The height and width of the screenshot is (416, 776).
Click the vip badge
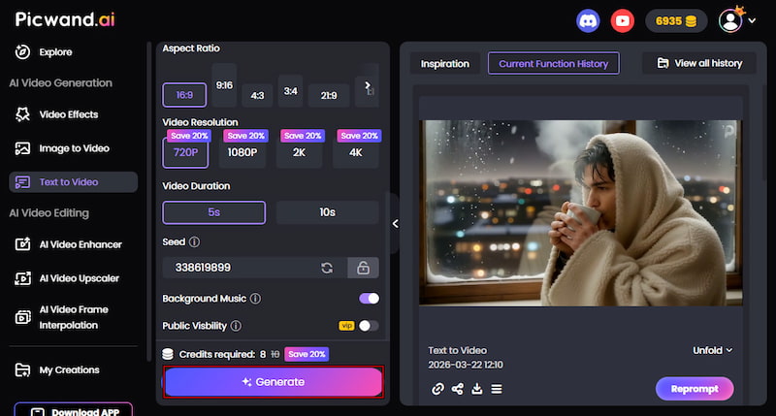pyautogui.click(x=346, y=326)
